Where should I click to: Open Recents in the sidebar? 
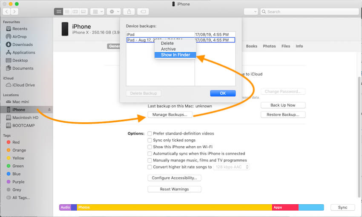(x=20, y=29)
